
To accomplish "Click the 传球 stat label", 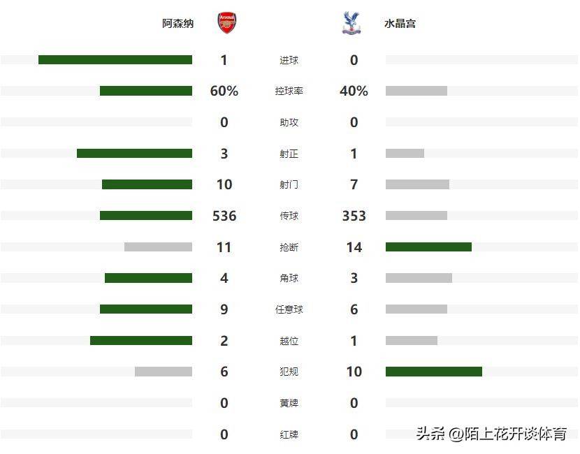I will coord(289,216).
